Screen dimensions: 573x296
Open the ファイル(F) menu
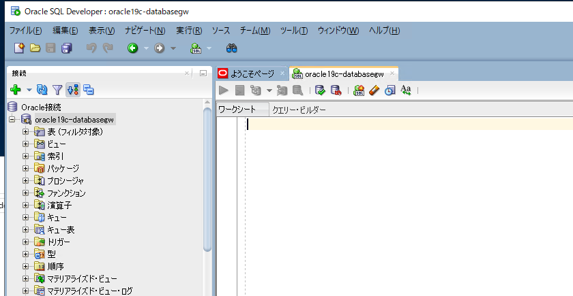click(x=26, y=30)
